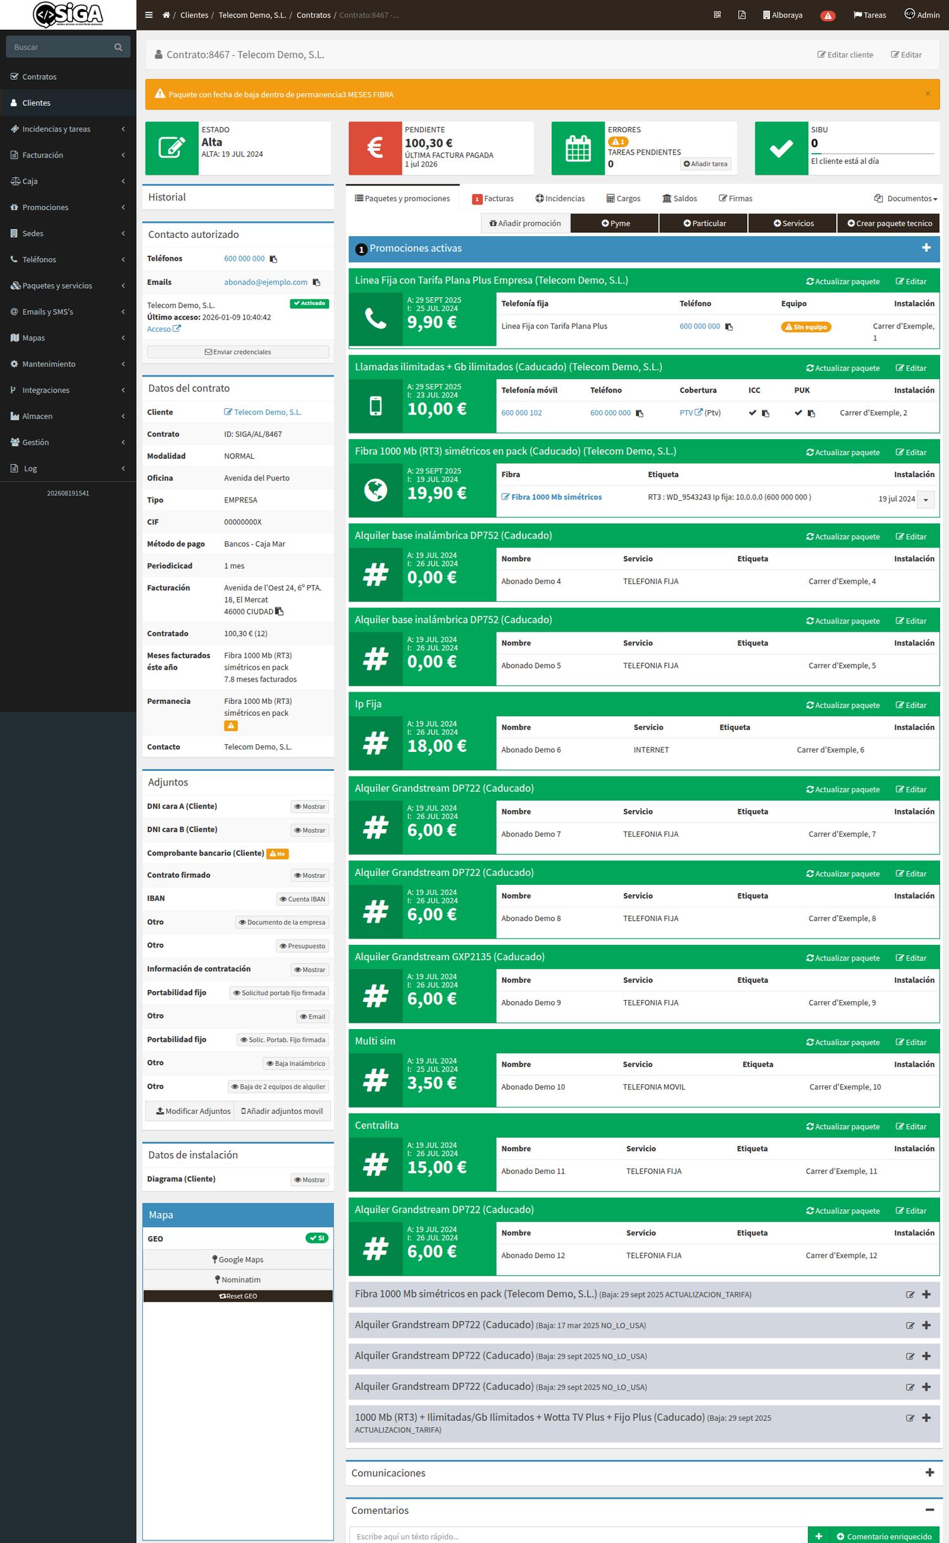Open the Saldos tab

coord(679,198)
